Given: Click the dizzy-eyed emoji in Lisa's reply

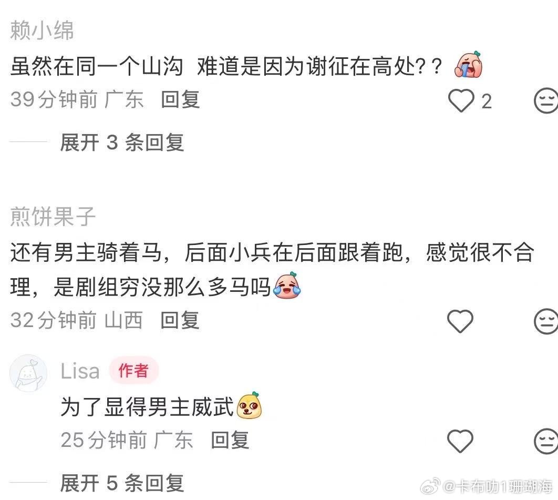Looking at the screenshot, I should pos(250,405).
